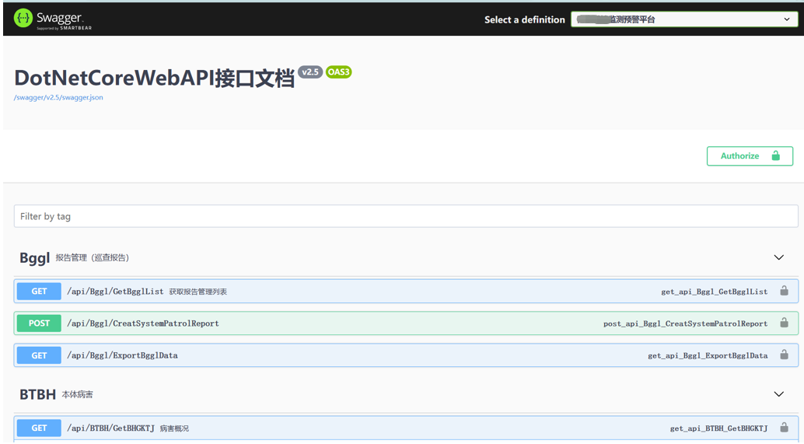
Task: Click lock icon on CreatSystemPatrolReport row
Action: pos(784,323)
